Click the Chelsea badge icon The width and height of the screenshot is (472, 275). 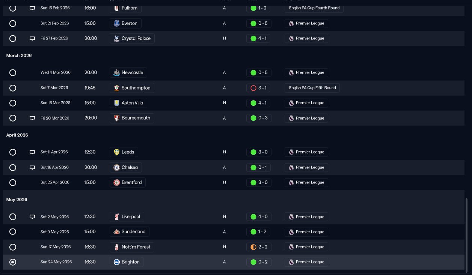117,167
